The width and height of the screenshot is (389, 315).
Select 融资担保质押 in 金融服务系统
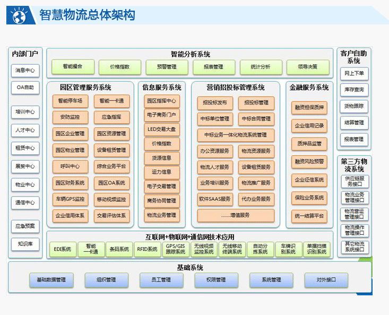coord(309,107)
